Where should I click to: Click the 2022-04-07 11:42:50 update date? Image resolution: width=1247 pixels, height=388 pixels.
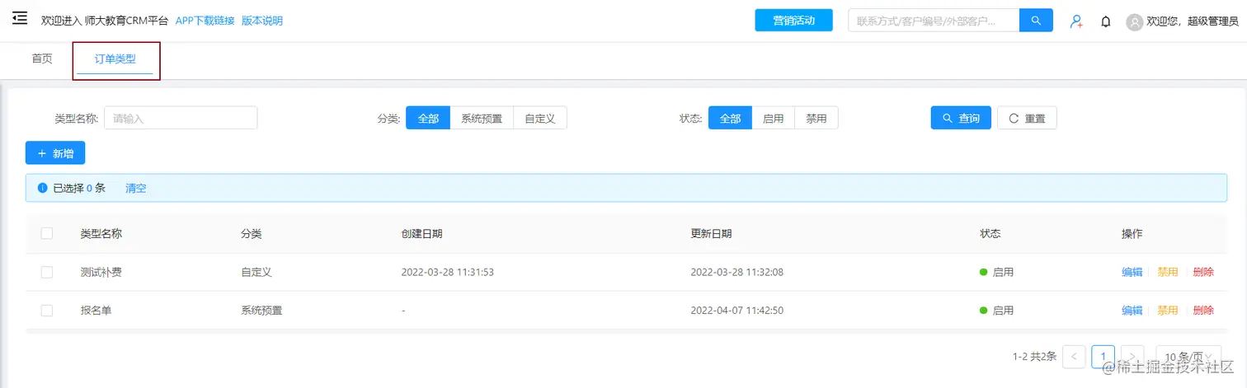tap(737, 311)
